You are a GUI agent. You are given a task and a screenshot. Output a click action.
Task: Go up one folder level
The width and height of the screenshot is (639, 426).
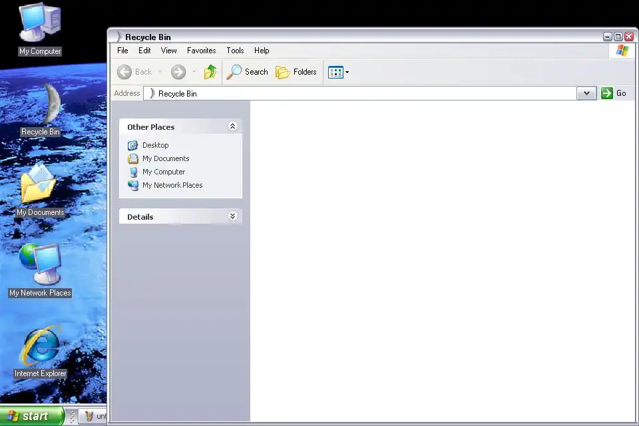coord(210,72)
